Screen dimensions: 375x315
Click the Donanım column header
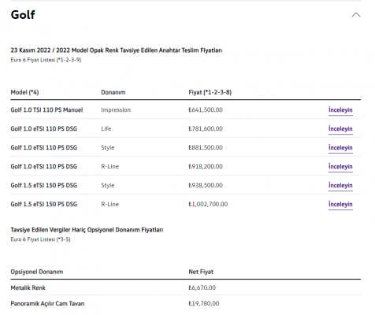tap(113, 92)
